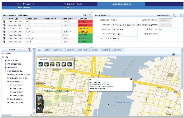Screen dimensions: 184x118
Task: Click the scroll-up arrow right of the map
Action: tap(182, 49)
